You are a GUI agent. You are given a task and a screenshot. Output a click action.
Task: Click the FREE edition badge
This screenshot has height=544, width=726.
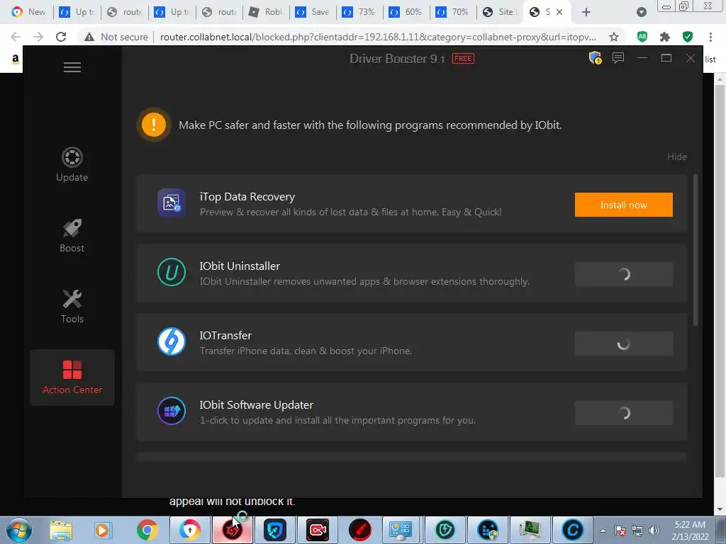[x=463, y=58]
